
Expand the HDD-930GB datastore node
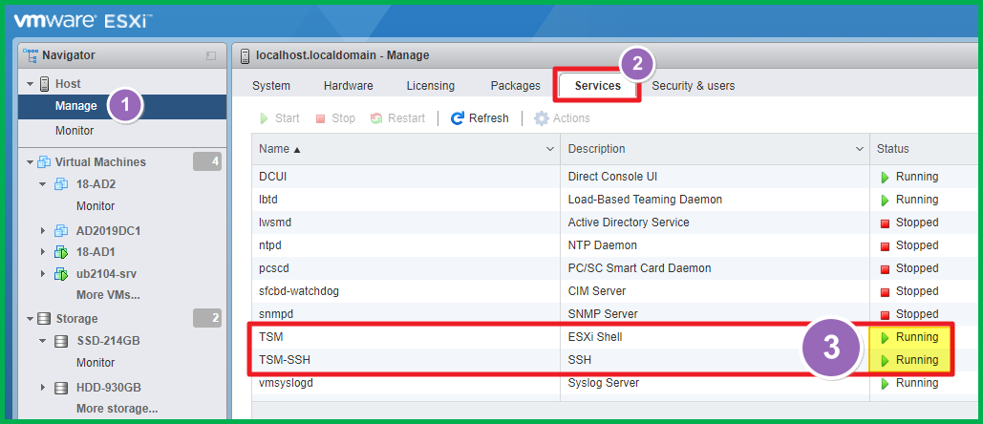click(43, 388)
